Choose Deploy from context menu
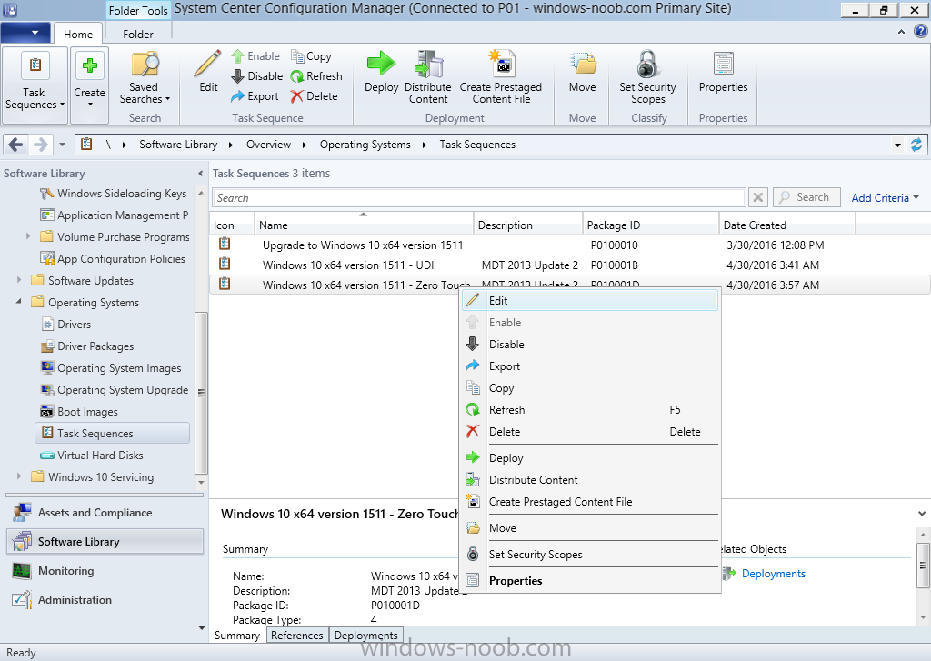Viewport: 931px width, 661px height. click(590, 458)
